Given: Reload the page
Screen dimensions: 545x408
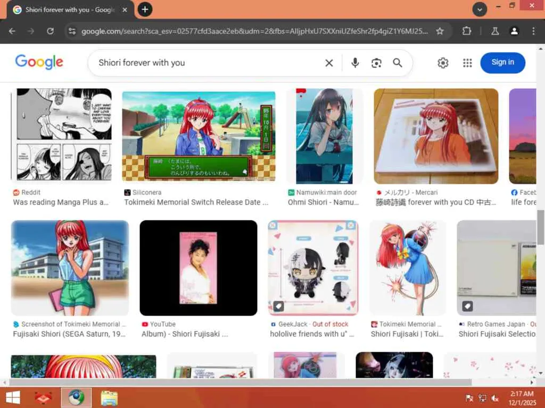Looking at the screenshot, I should pos(51,31).
